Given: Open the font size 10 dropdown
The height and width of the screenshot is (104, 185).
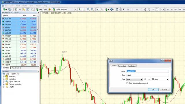Looking at the screenshot, I should [147, 79].
